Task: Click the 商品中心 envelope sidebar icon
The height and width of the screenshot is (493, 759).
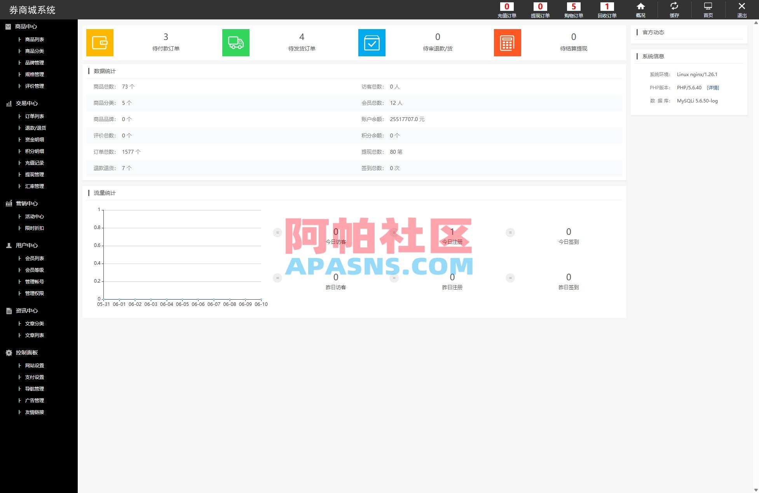Action: tap(8, 26)
